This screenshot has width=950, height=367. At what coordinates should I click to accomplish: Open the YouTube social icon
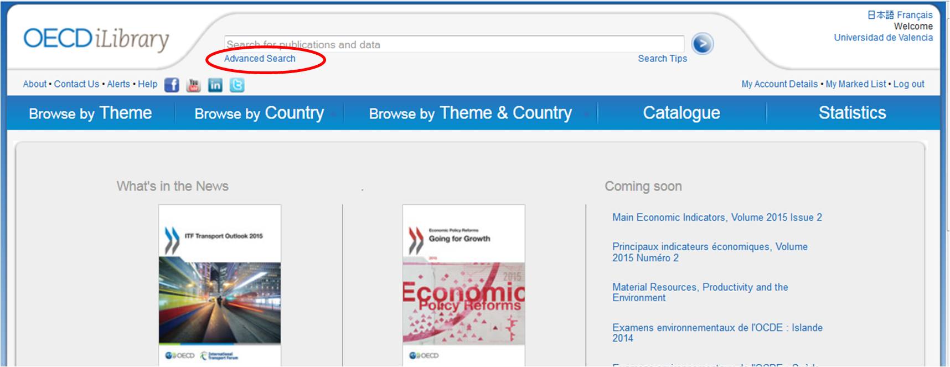193,85
